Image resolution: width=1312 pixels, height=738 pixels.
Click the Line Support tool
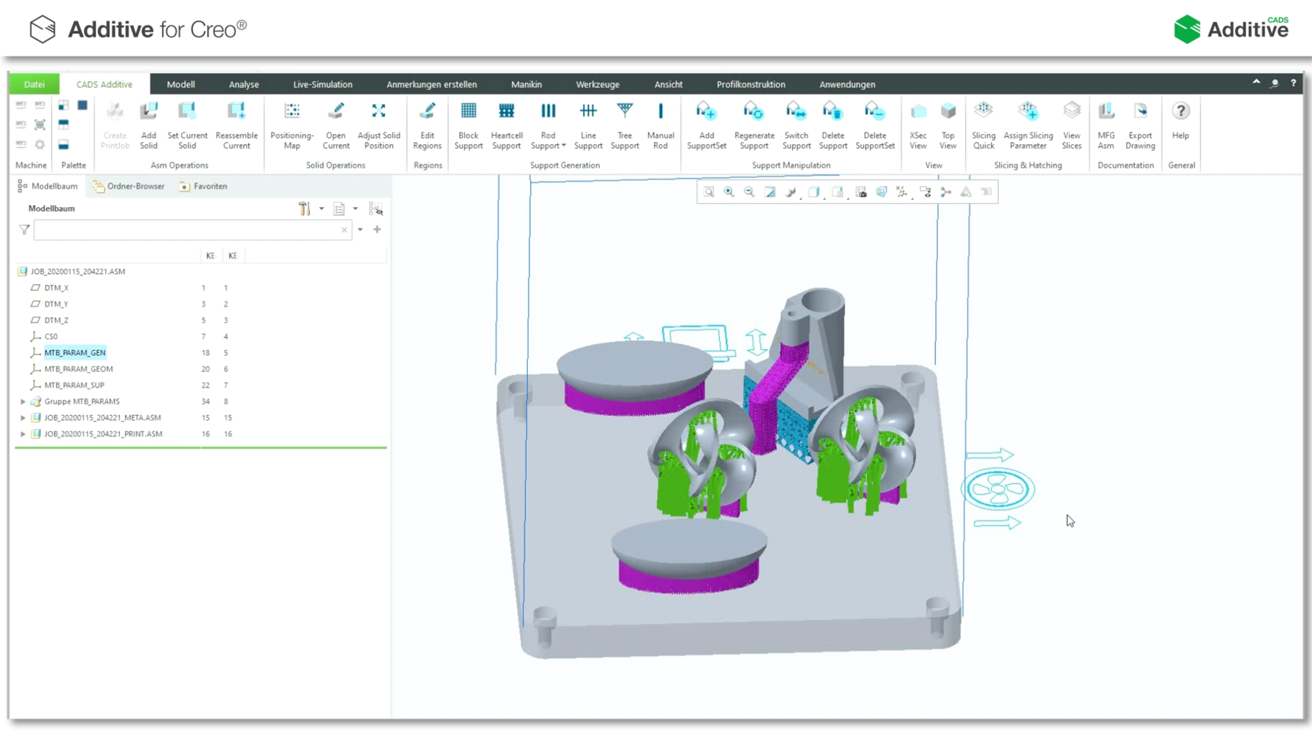coord(588,126)
